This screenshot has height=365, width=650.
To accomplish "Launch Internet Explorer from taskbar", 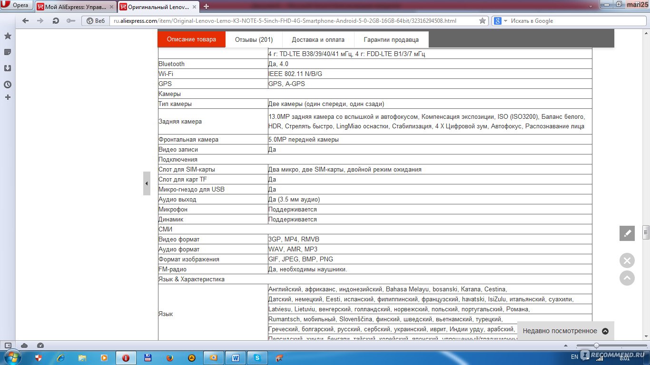I will [61, 358].
